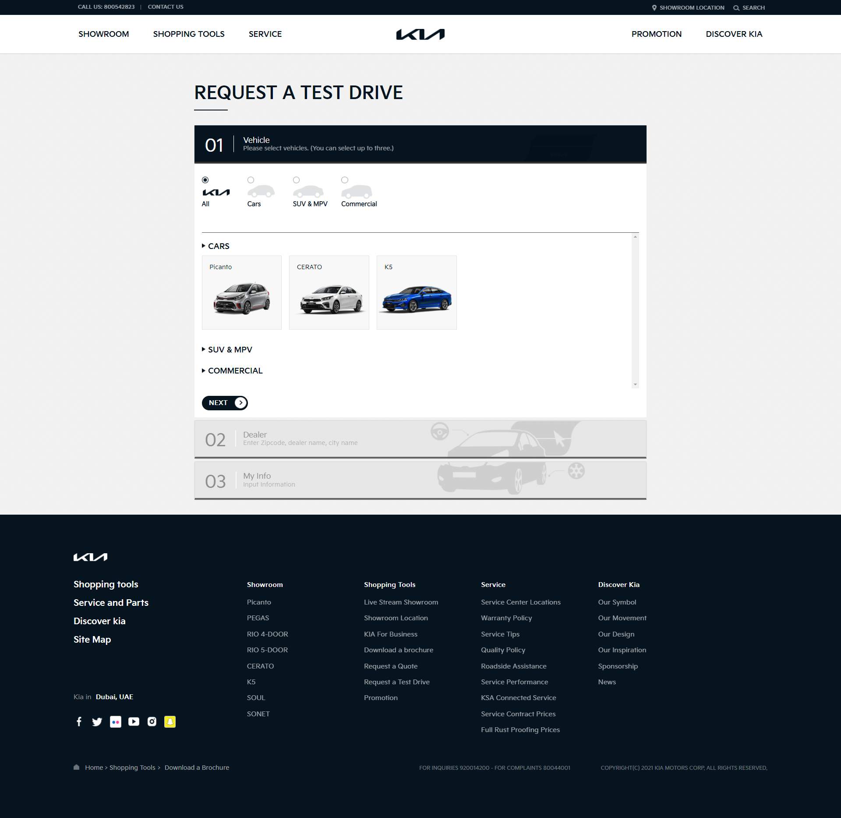Open the PROMOTION menu
Image resolution: width=841 pixels, height=818 pixels.
pos(656,34)
